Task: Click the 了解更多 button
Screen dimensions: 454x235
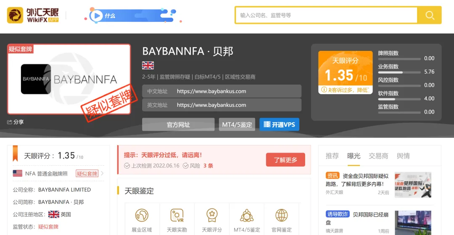Action: click(285, 160)
